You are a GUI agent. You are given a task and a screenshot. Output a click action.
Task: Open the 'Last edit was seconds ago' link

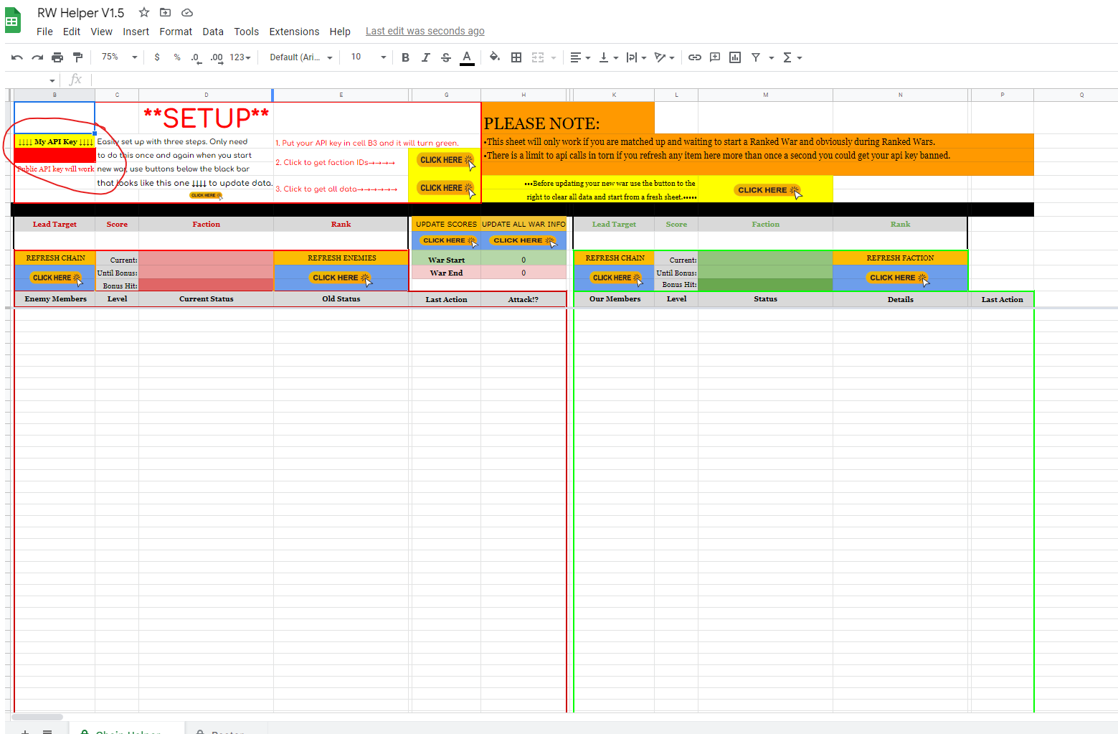click(425, 31)
